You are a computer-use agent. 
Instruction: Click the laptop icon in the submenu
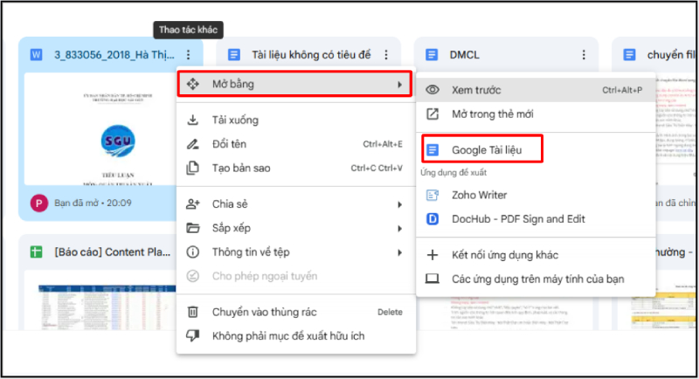point(432,279)
